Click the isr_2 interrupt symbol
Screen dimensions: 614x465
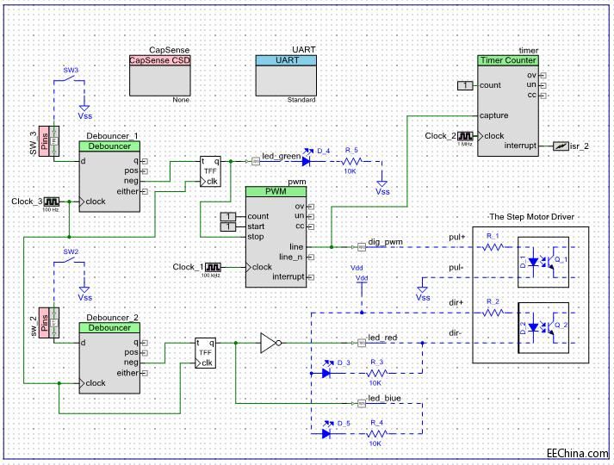(x=560, y=146)
